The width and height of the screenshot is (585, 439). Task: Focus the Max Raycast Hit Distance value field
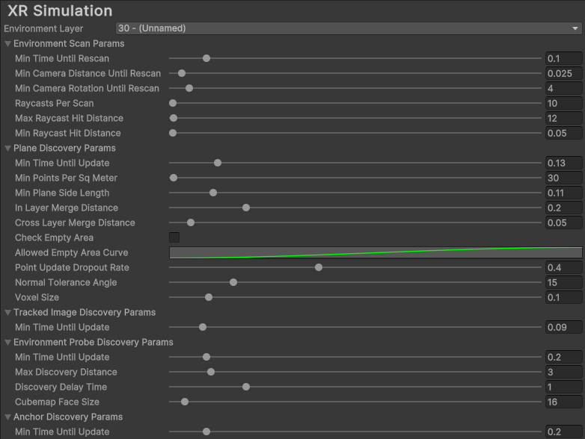[x=563, y=118]
